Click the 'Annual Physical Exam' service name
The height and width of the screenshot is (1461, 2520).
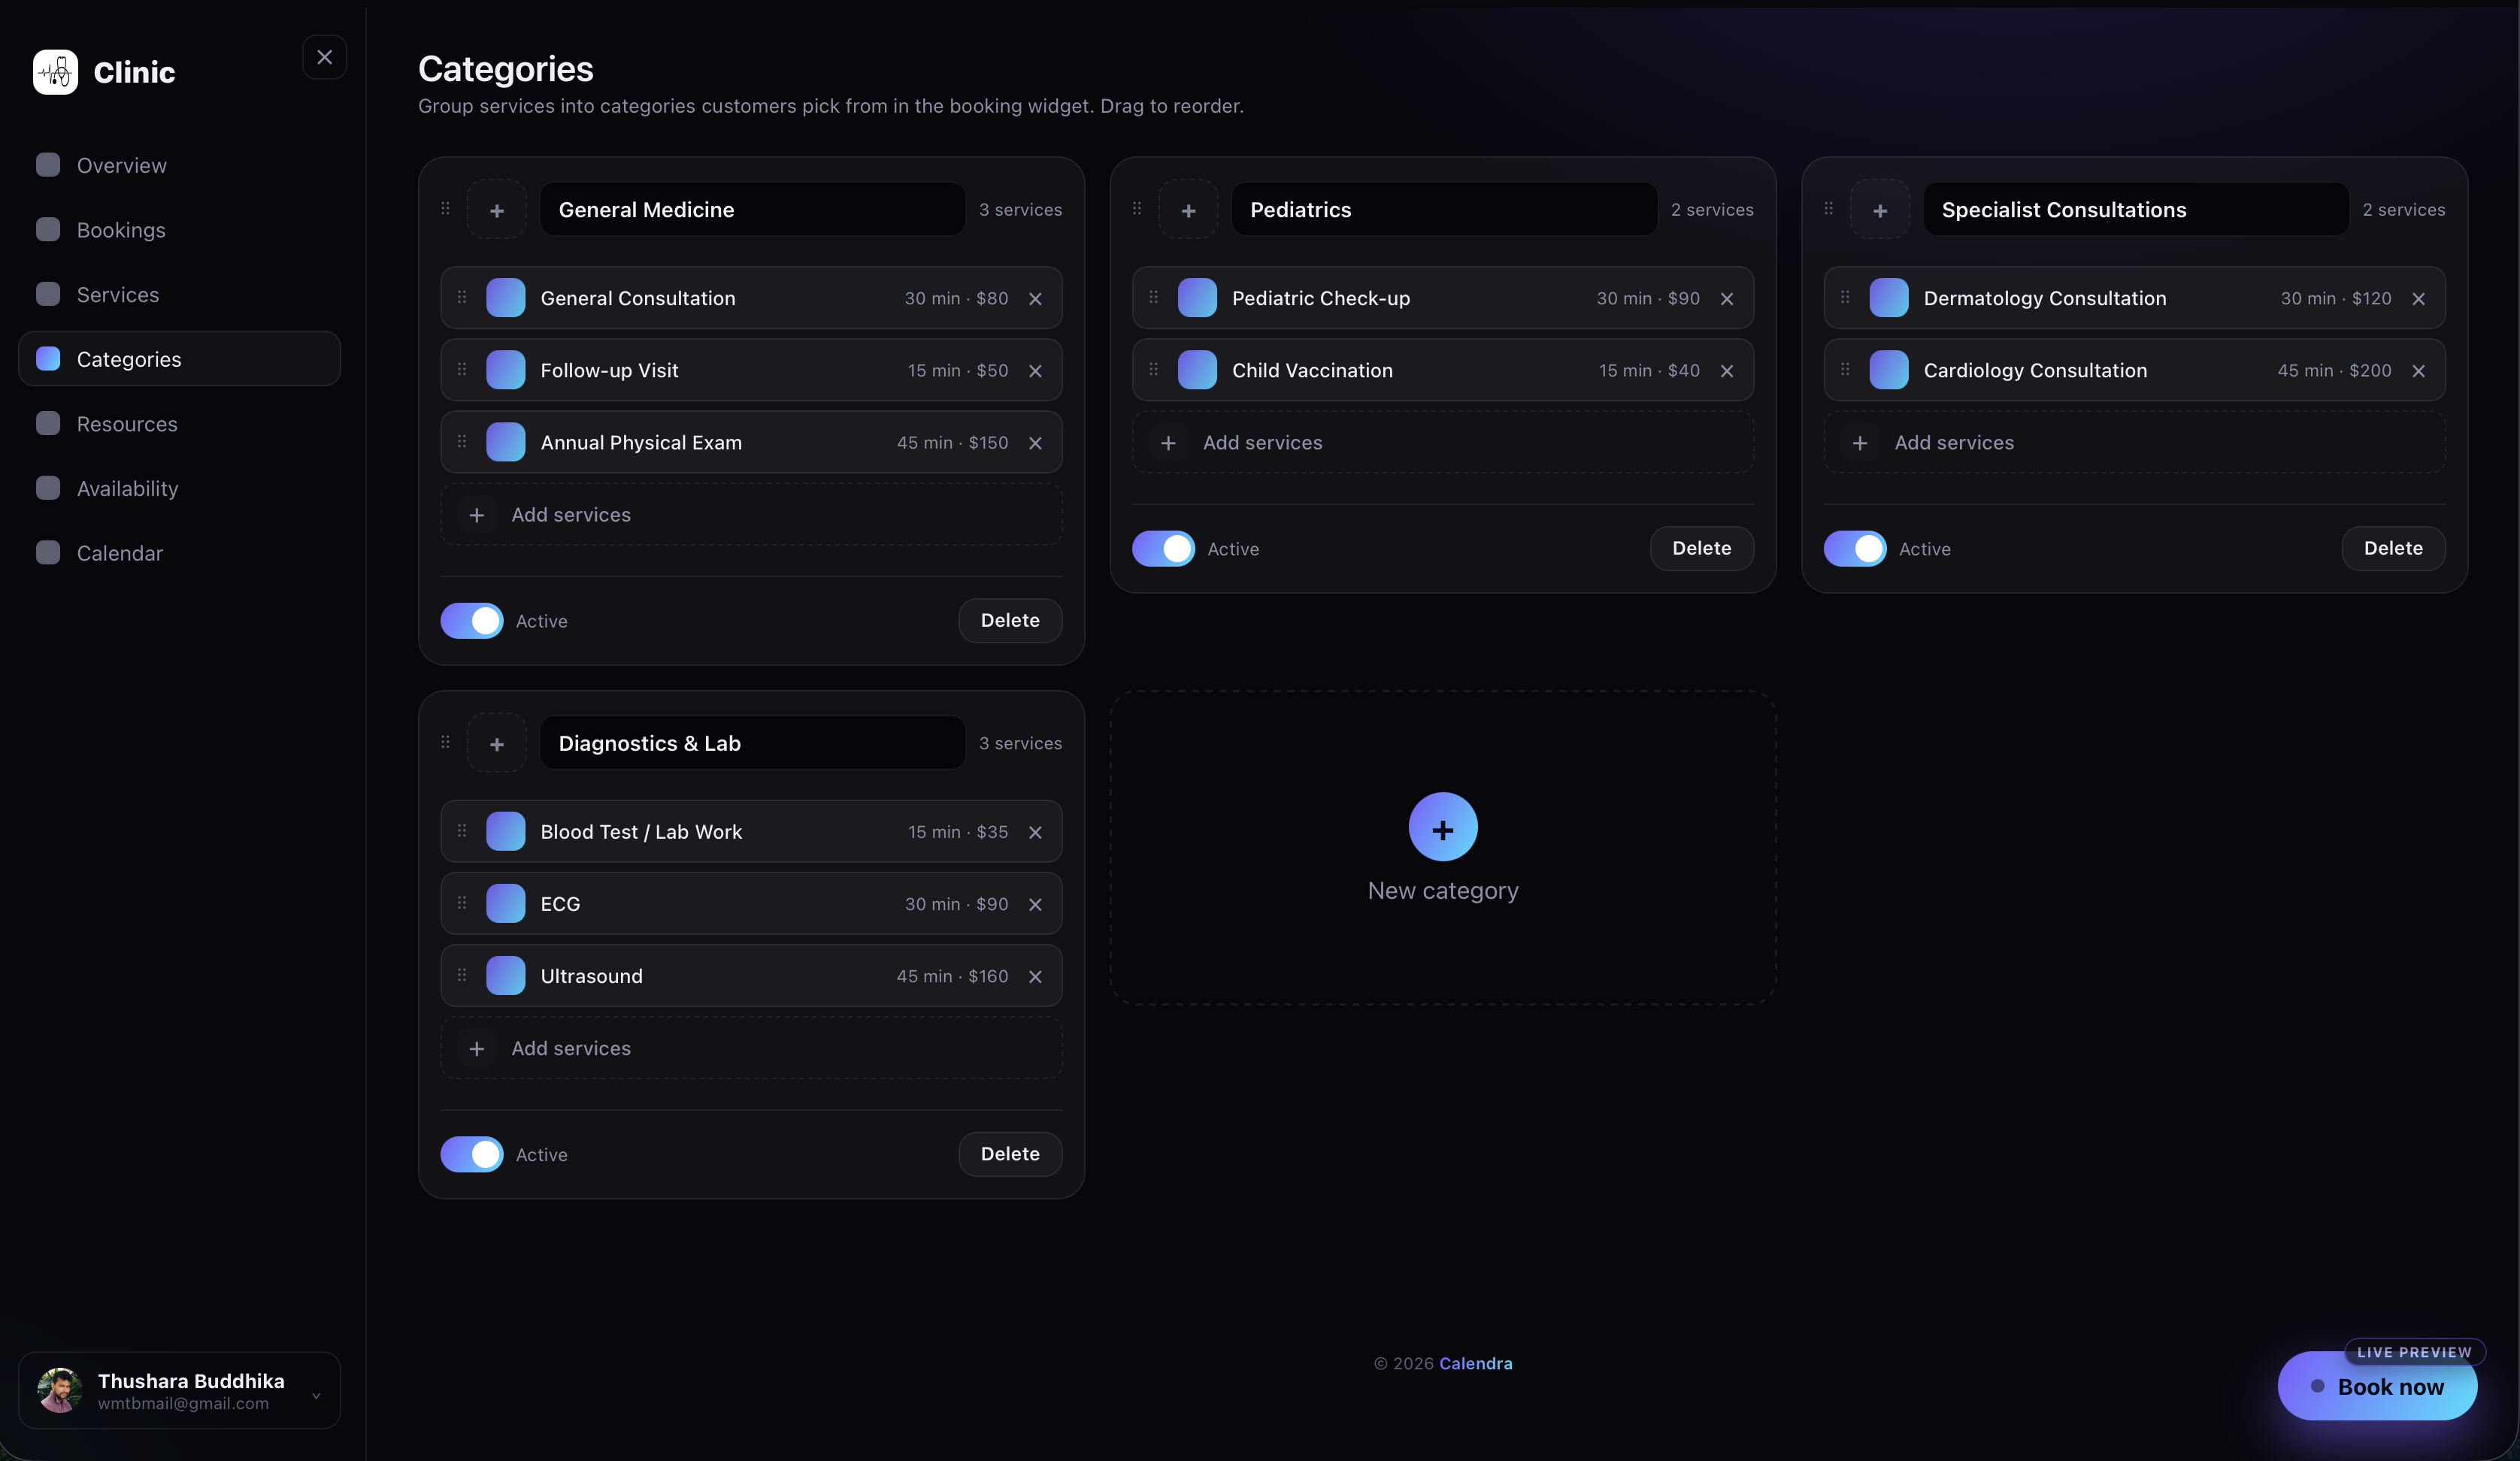point(641,442)
